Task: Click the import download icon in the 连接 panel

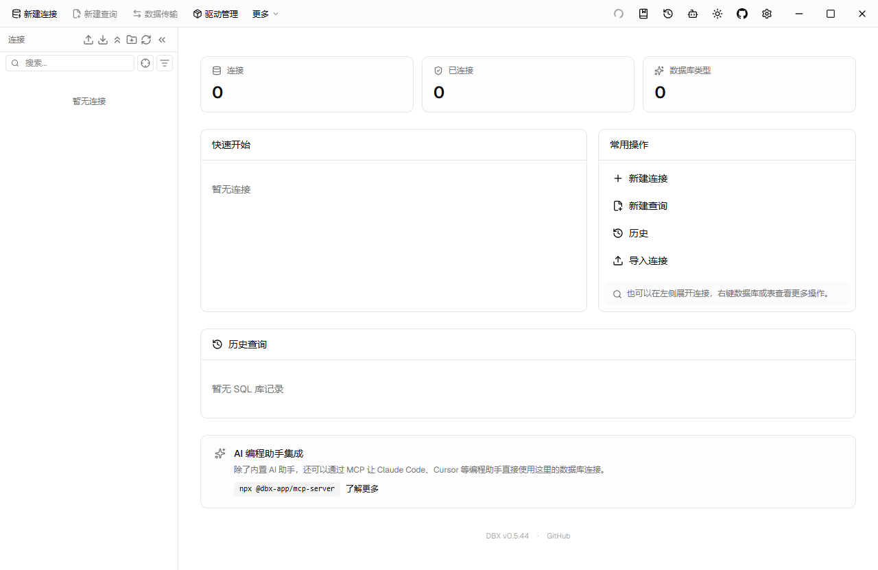Action: tap(103, 40)
